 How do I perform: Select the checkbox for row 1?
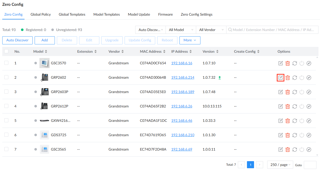(x=6, y=63)
